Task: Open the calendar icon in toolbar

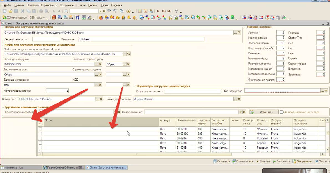Action: [146, 11]
